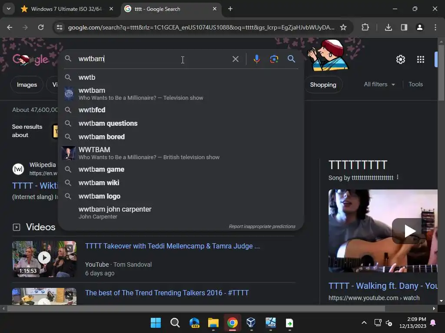Open notification bell in system tray
445x333 pixels.
click(433, 323)
